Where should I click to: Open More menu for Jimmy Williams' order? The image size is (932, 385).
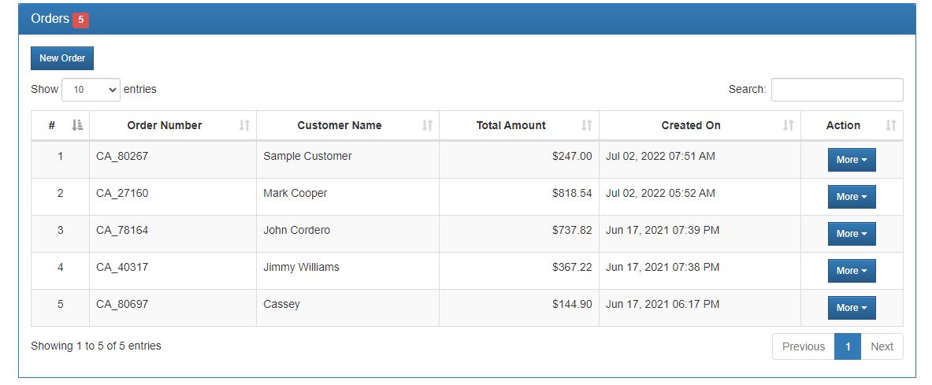tap(851, 271)
